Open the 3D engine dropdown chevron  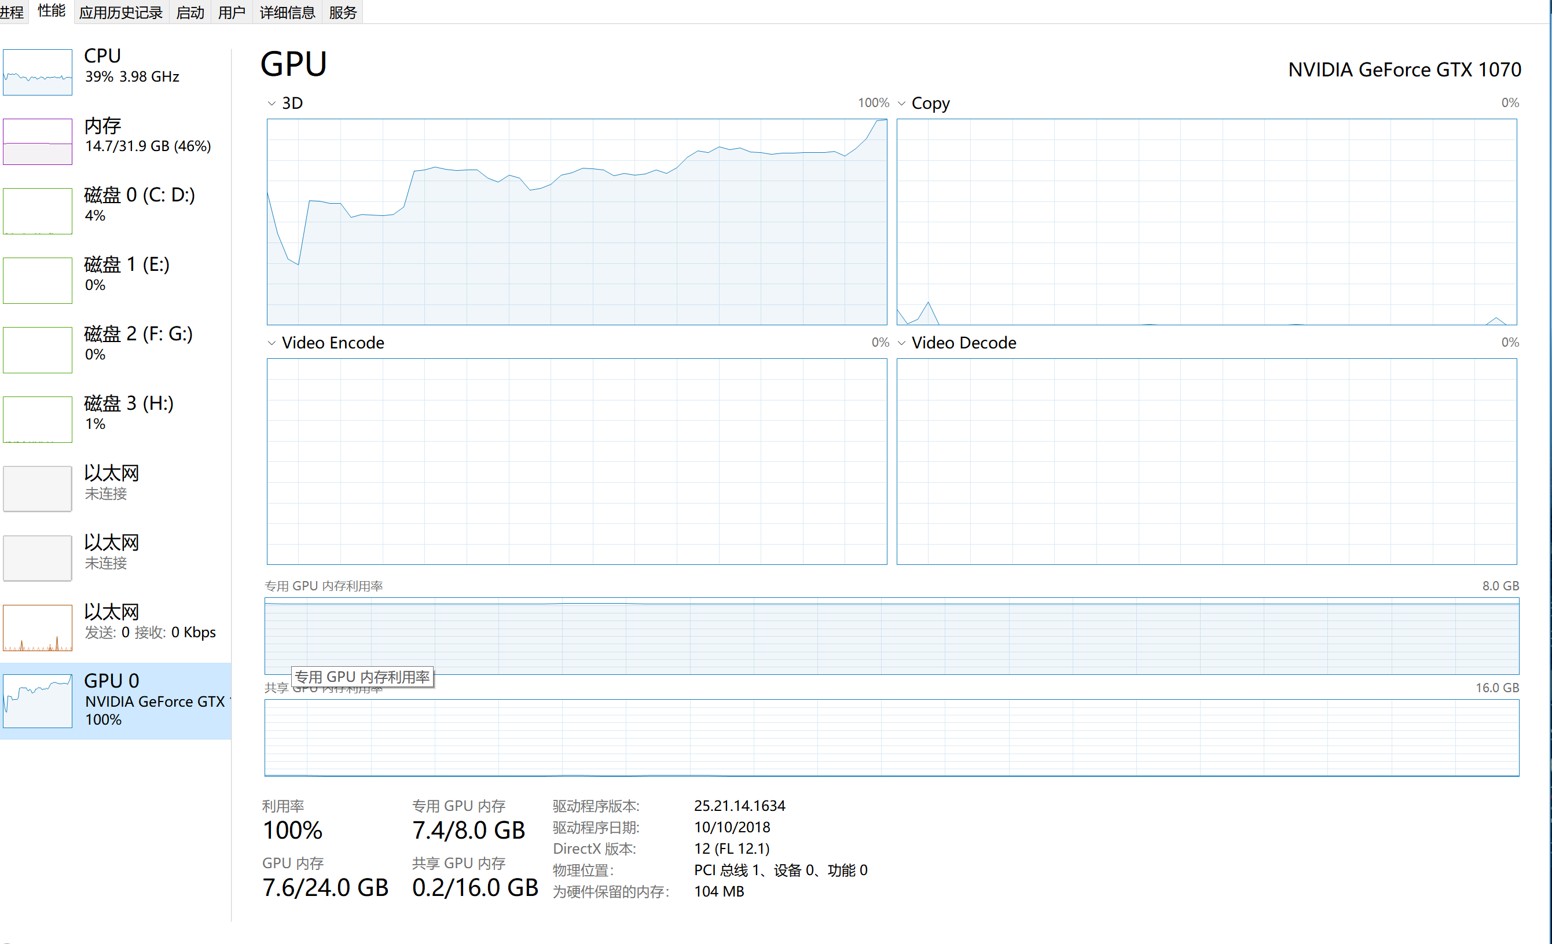pos(271,103)
